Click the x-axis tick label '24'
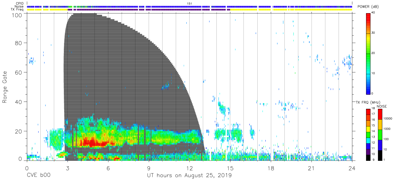The image size is (396, 182). coord(352,168)
